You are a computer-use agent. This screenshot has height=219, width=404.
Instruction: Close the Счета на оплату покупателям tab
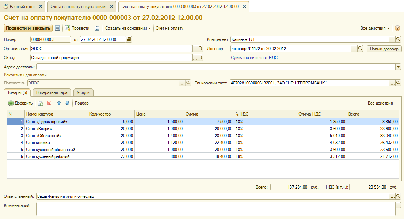coord(111,7)
